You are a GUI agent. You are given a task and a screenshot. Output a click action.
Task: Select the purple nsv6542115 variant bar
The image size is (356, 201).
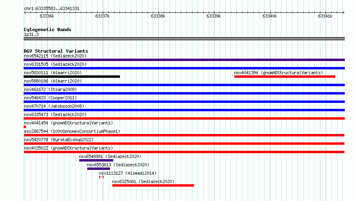[x=184, y=60]
